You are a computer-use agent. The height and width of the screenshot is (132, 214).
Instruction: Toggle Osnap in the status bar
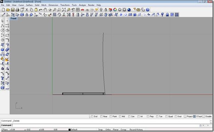(x=123, y=130)
